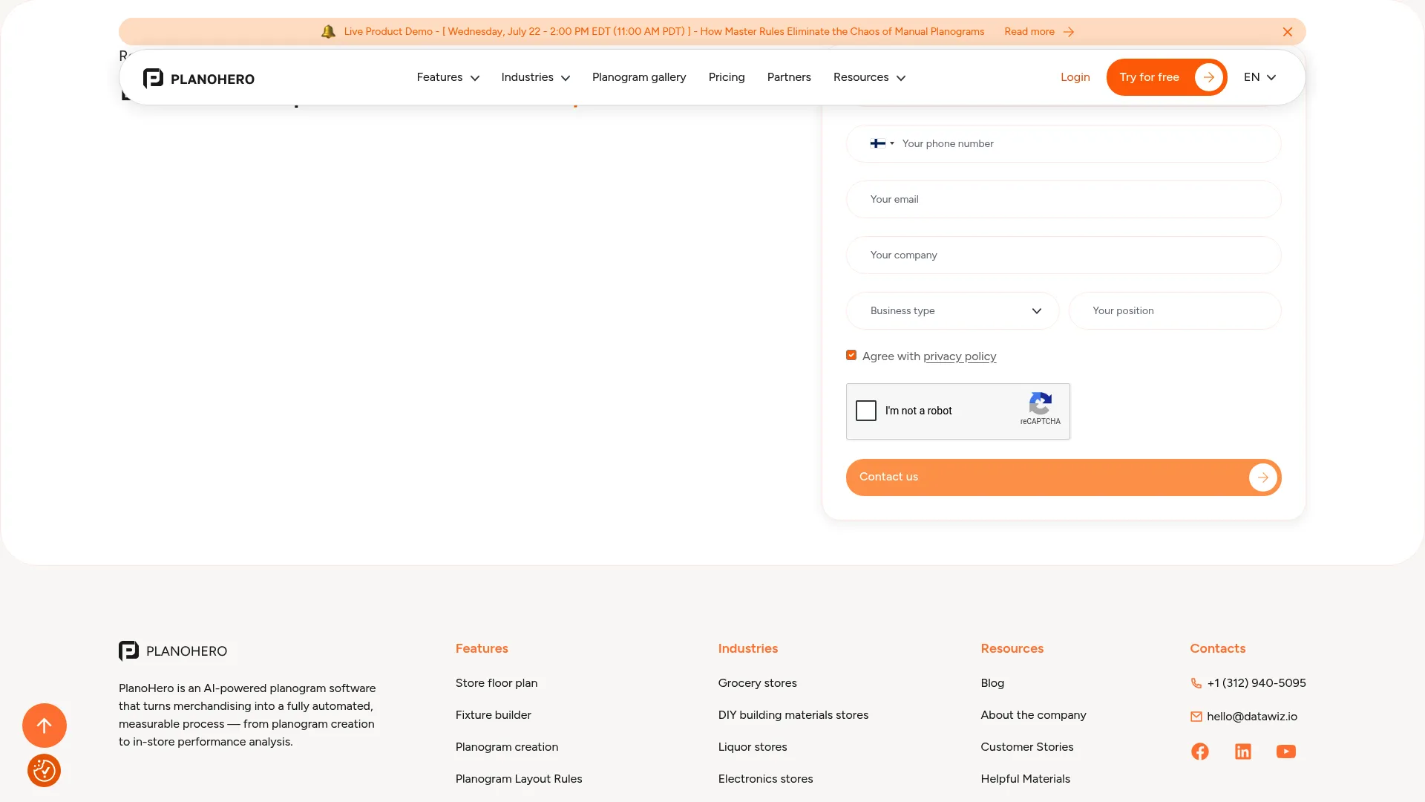
Task: Open the cookie settings icon
Action: click(44, 771)
